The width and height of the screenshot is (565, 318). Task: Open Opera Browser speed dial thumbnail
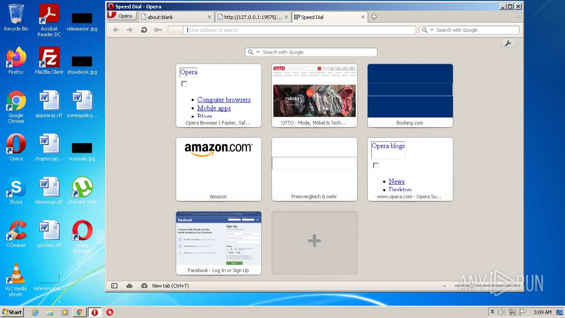coord(218,95)
